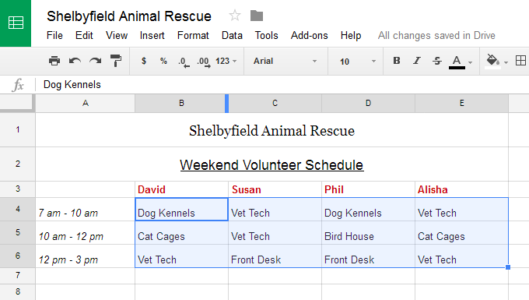Open the Borders tool

pyautogui.click(x=520, y=61)
